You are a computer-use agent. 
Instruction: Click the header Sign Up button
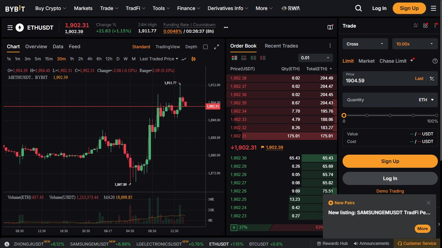coord(409,8)
